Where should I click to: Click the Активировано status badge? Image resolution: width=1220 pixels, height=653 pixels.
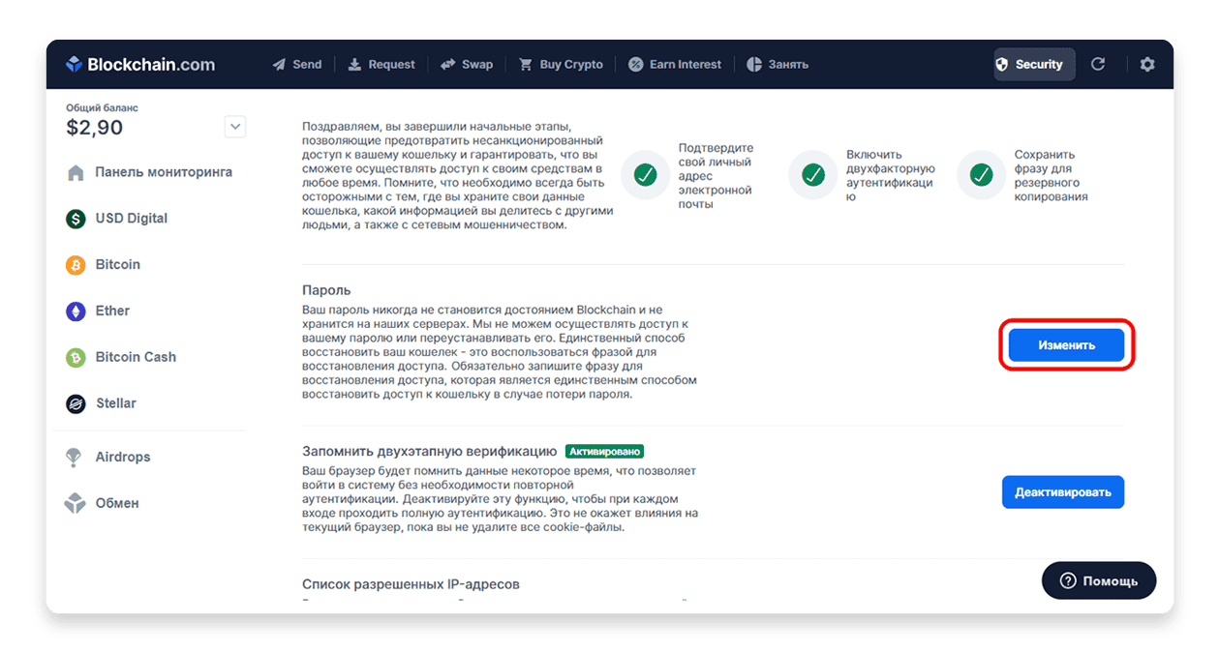pos(605,452)
